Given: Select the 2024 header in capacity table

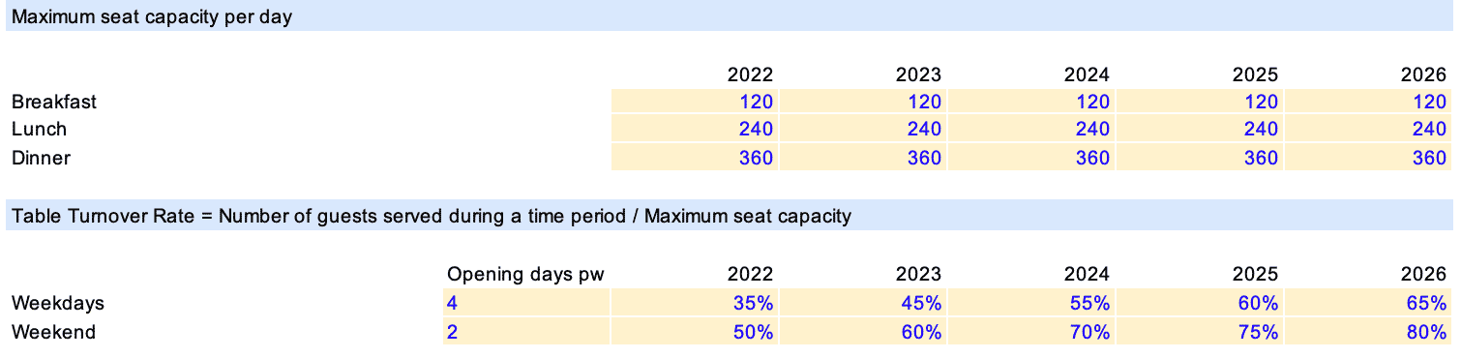Looking at the screenshot, I should [x=1087, y=75].
